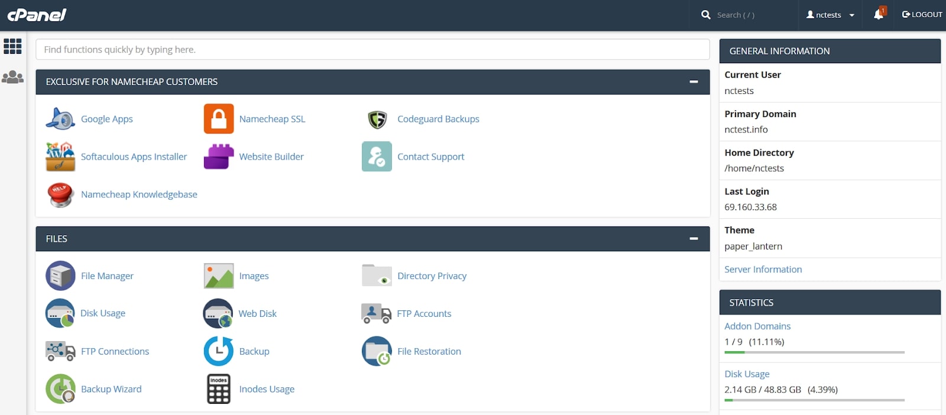Click the Backup Wizard icon
This screenshot has width=946, height=415.
point(60,389)
